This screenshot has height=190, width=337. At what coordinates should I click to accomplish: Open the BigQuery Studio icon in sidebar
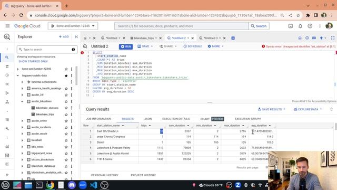point(7,37)
